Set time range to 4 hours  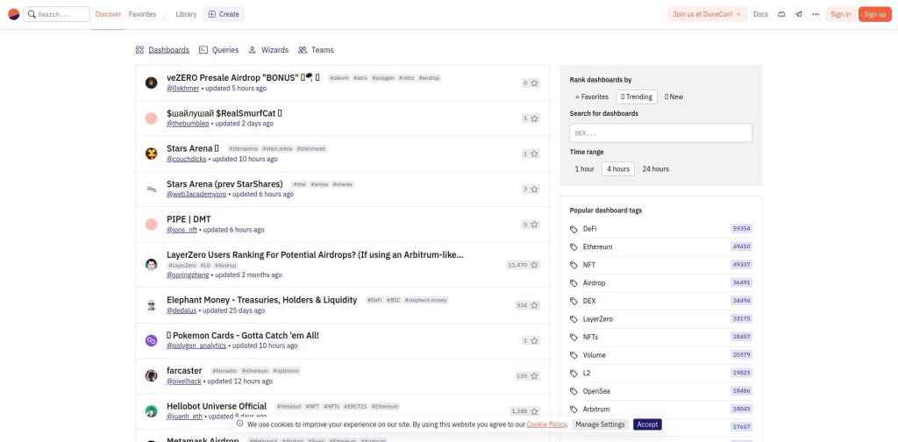coord(618,169)
